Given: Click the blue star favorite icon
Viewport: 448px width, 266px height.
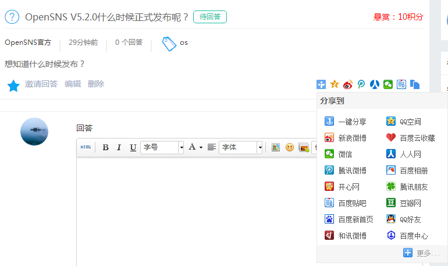Looking at the screenshot, I should [x=13, y=86].
